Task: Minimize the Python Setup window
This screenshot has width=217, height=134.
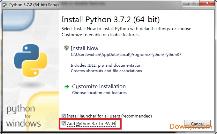Action: [186, 4]
